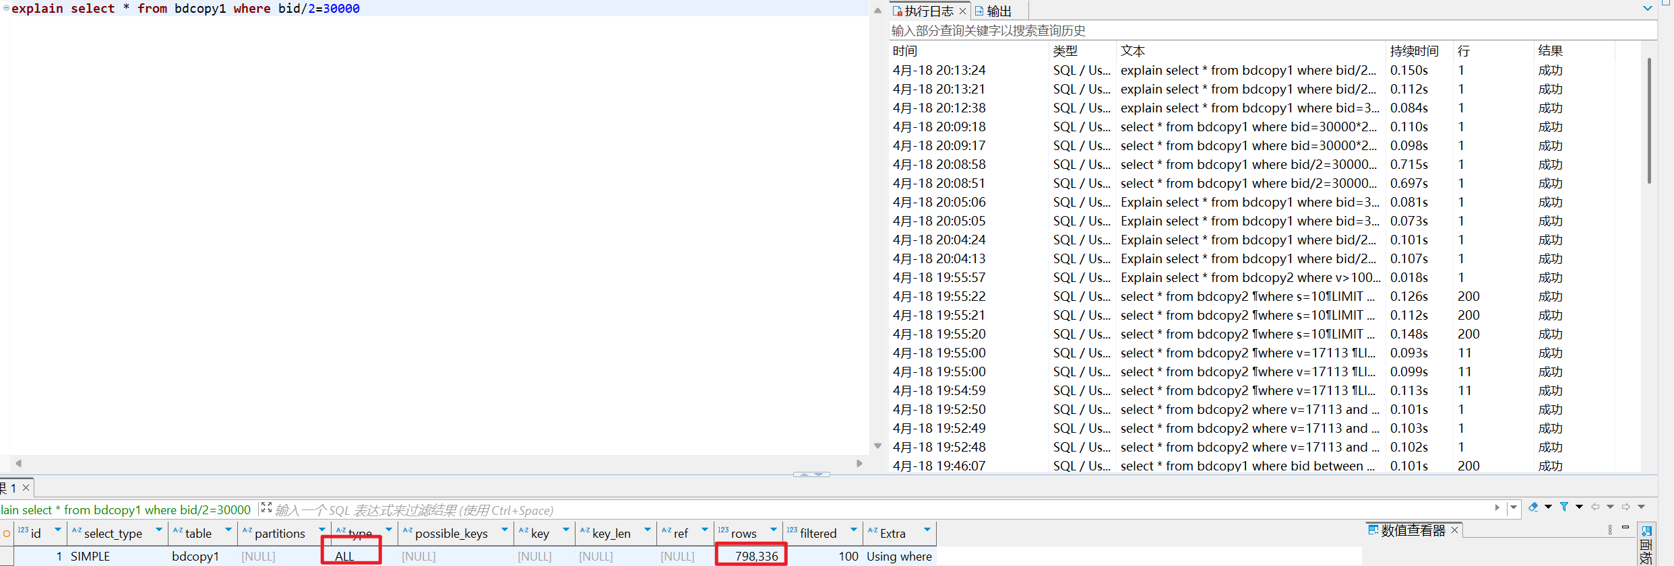Open the partitions column filter dropdown
The image size is (1674, 566).
click(322, 530)
